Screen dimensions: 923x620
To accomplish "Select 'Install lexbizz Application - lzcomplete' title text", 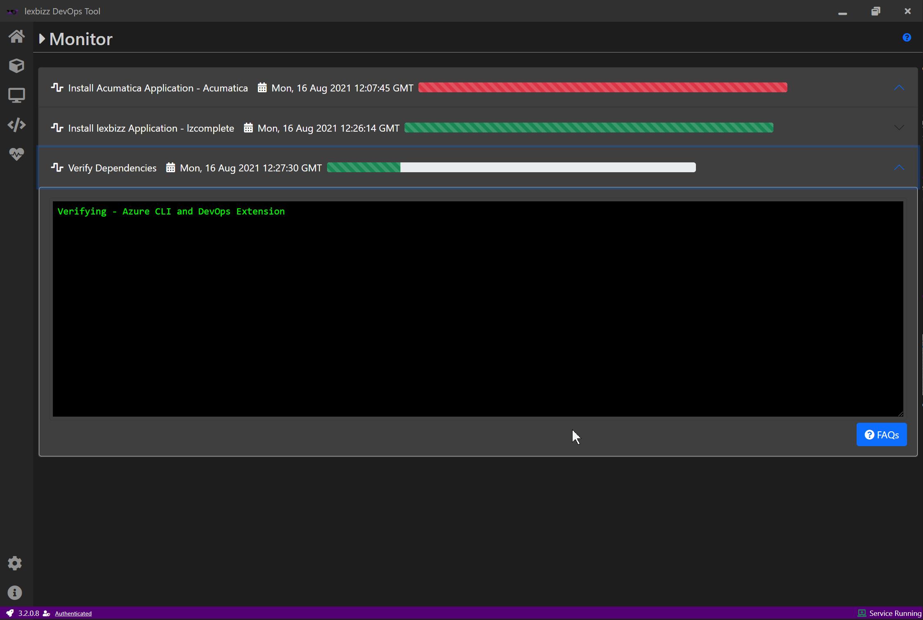I will click(151, 128).
